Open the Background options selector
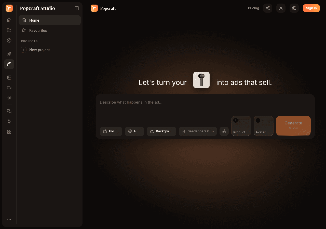326x229 pixels. (161, 131)
